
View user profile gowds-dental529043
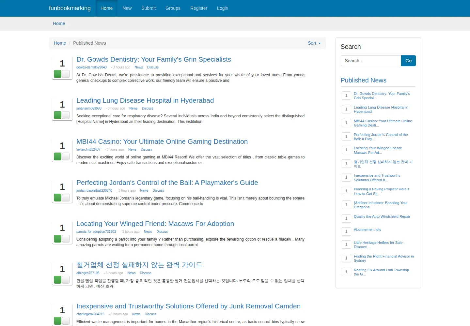pyautogui.click(x=91, y=67)
